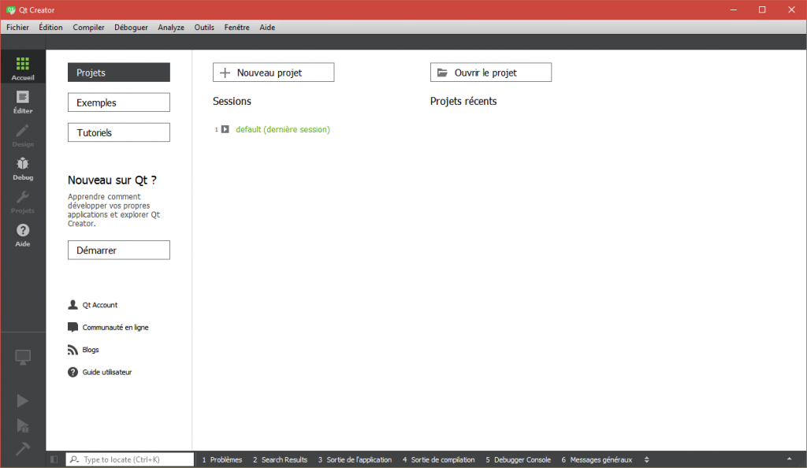The width and height of the screenshot is (807, 468).
Task: Click the Qt Account person icon
Action: (x=73, y=305)
